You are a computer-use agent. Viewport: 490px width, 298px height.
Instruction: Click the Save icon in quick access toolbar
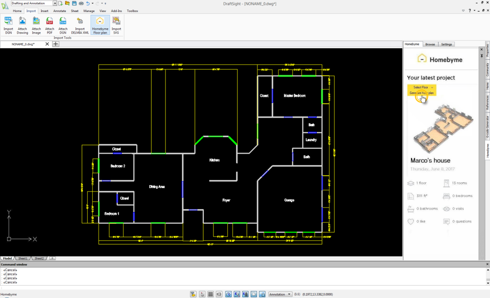74,3
